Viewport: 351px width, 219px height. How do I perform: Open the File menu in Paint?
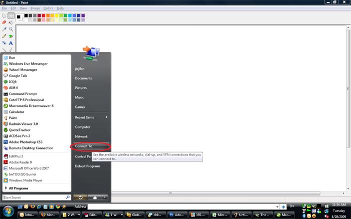click(4, 8)
